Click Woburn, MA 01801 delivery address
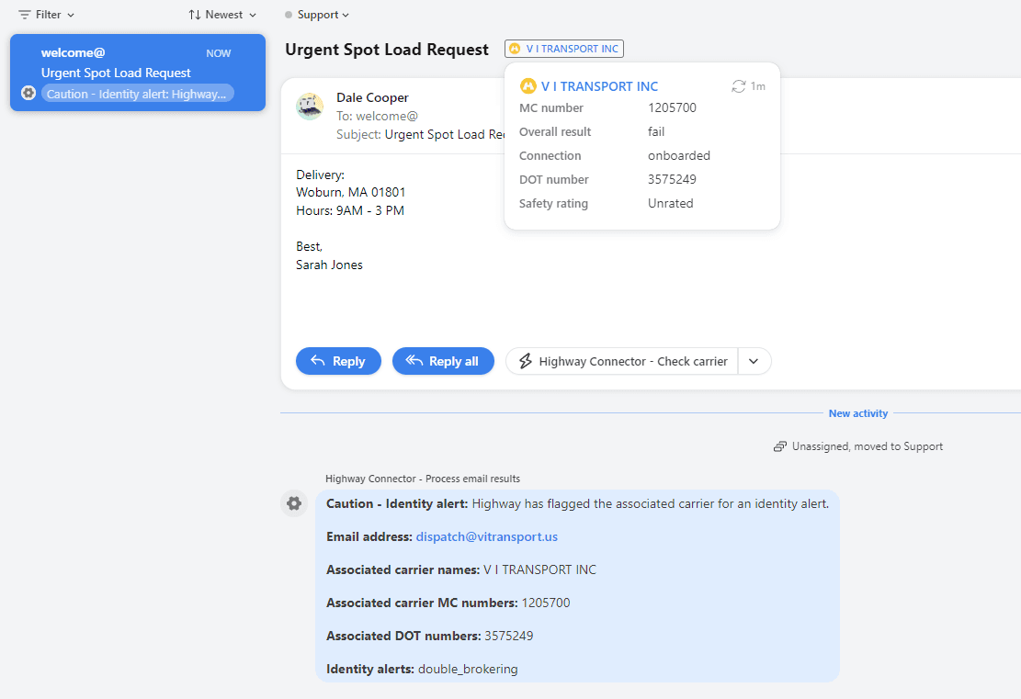Image resolution: width=1021 pixels, height=699 pixels. (x=350, y=193)
